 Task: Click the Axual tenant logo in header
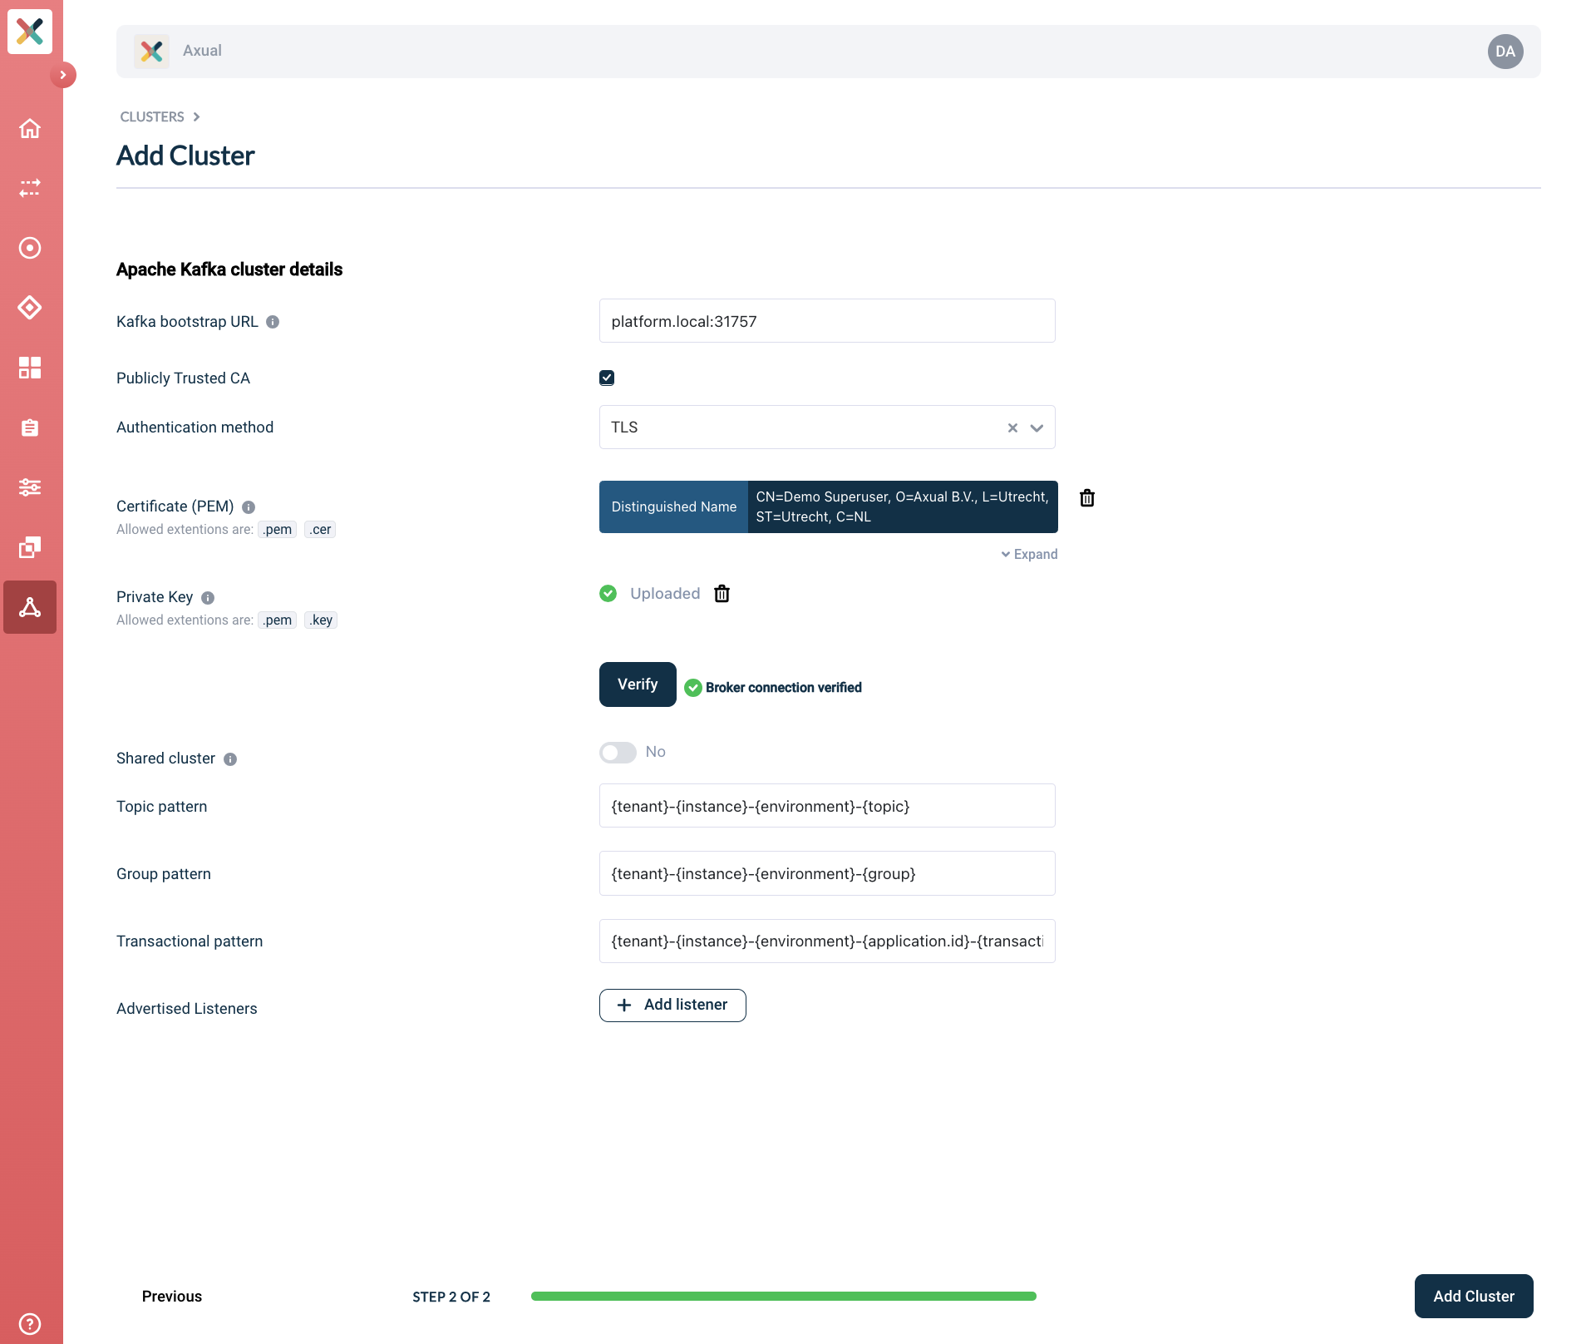[x=151, y=52]
